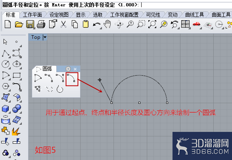Open the 可见性 tab
The width and height of the screenshot is (232, 160).
pos(153,15)
